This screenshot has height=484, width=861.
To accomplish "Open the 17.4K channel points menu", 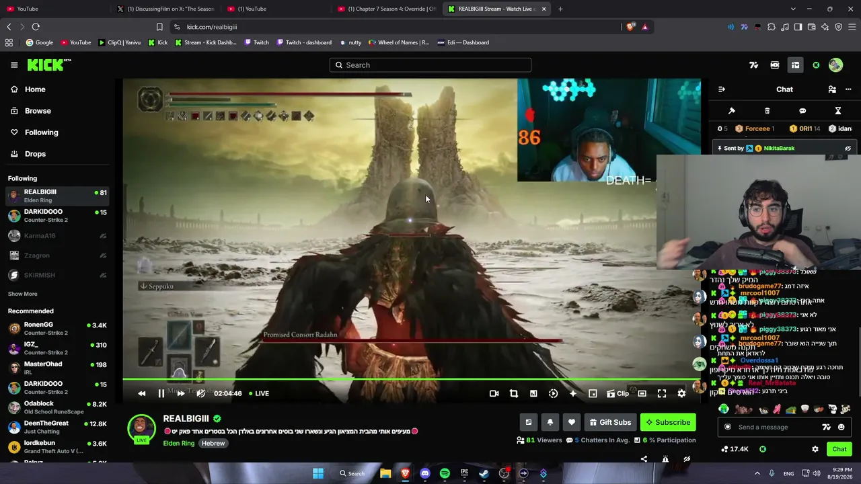I will point(735,449).
